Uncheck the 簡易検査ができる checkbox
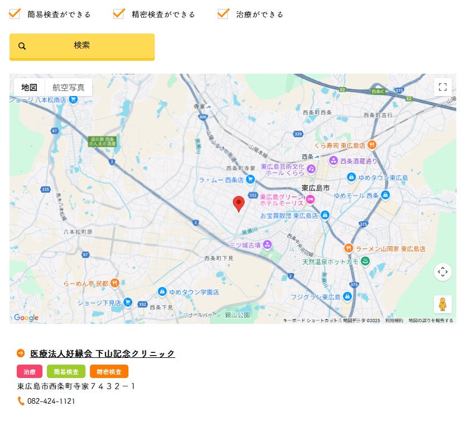Image resolution: width=468 pixels, height=421 pixels. 15,14
